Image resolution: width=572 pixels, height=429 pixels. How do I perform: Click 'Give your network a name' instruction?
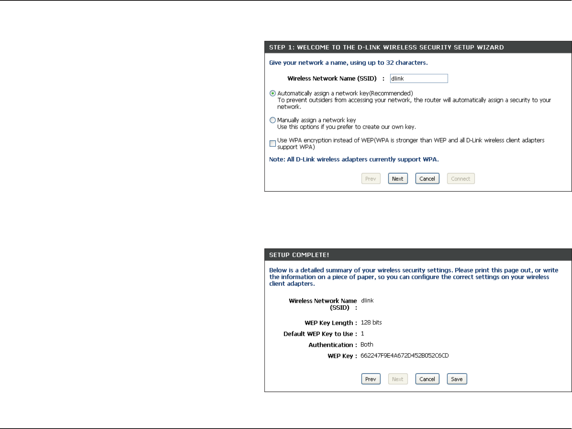pyautogui.click(x=348, y=63)
